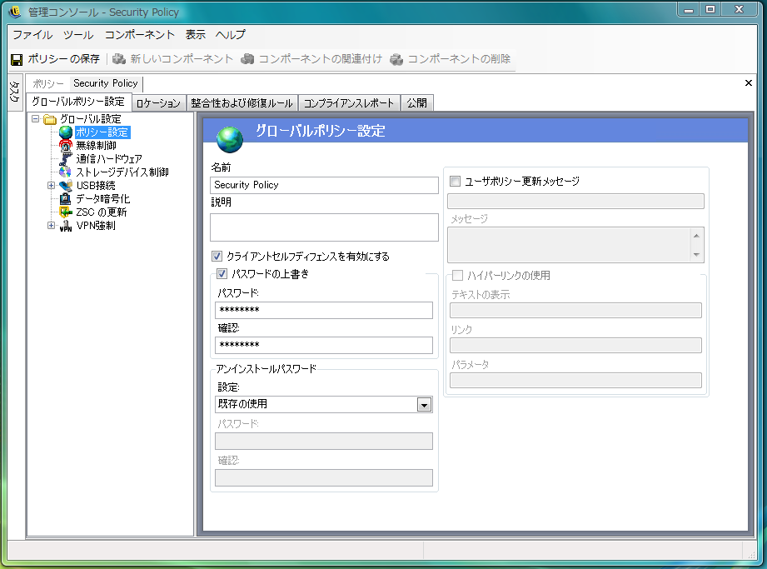This screenshot has height=569, width=767.
Task: Click the large globe icon in header
Action: click(x=229, y=139)
